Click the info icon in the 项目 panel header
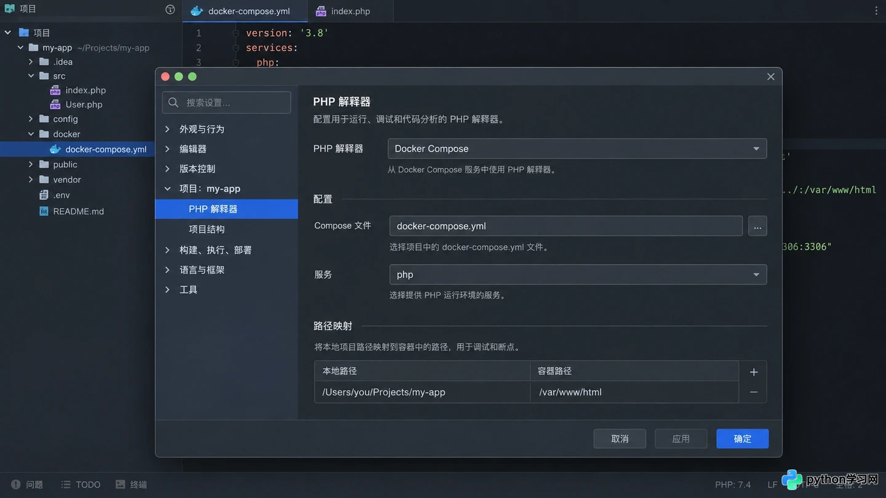The image size is (886, 498). 170,9
